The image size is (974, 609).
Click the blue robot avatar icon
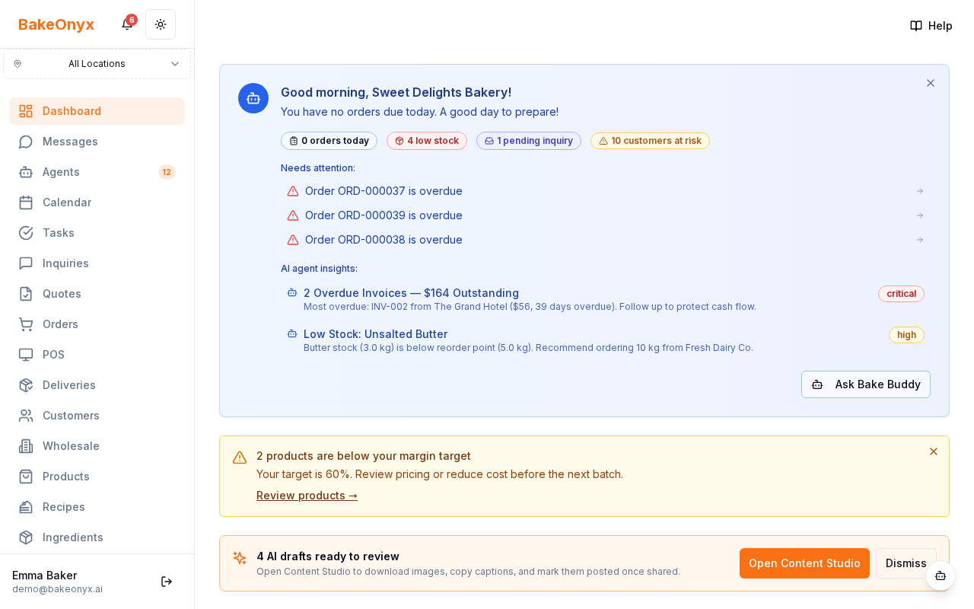(x=253, y=98)
